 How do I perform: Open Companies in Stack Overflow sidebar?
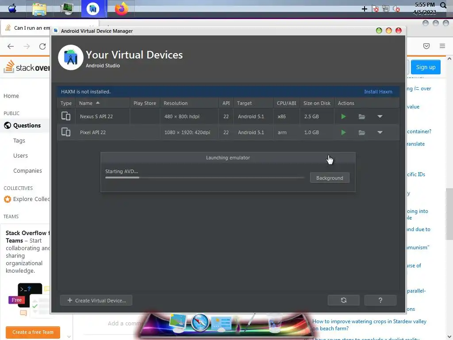click(27, 170)
